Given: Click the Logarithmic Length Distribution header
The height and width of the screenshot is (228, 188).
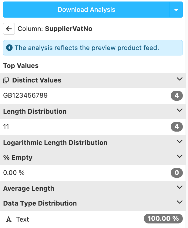Looking at the screenshot, I should click(55, 142).
